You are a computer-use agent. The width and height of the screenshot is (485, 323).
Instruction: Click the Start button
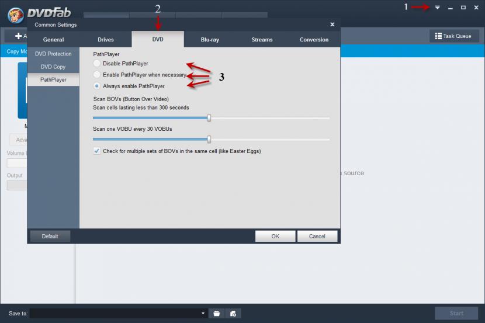(x=456, y=313)
